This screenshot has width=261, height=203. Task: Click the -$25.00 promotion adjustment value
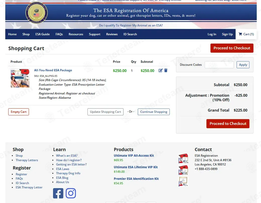coord(241,95)
